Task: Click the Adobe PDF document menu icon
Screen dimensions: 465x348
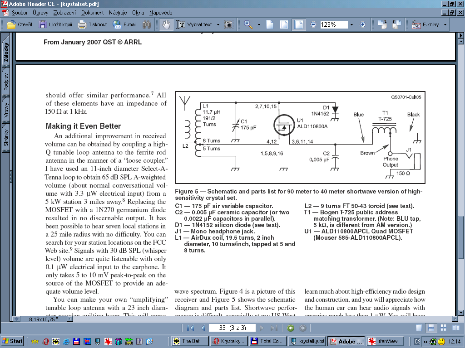Action: tap(5, 13)
